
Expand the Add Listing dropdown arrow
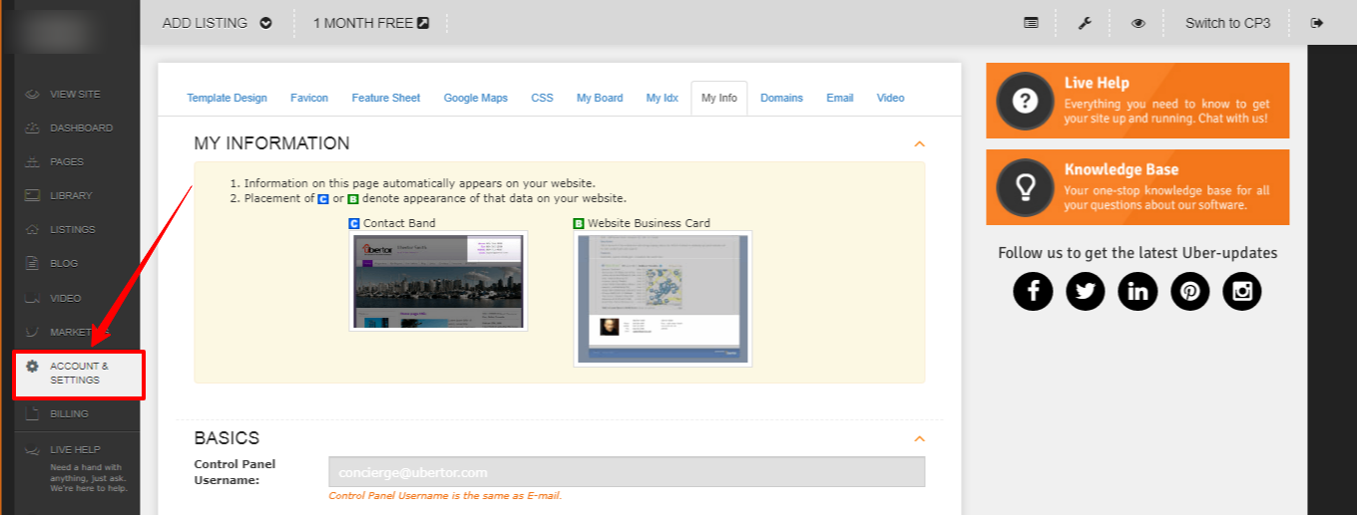[x=265, y=23]
